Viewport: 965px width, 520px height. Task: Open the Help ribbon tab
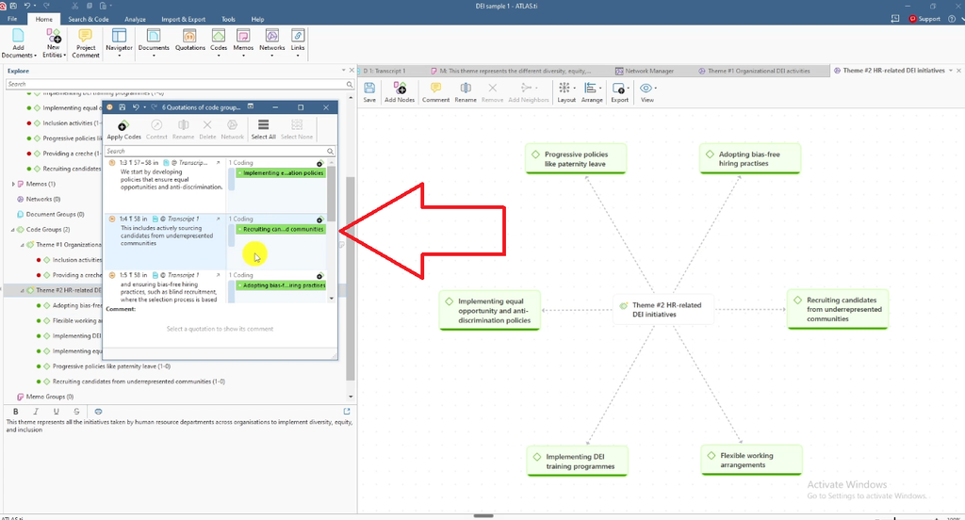[x=258, y=19]
